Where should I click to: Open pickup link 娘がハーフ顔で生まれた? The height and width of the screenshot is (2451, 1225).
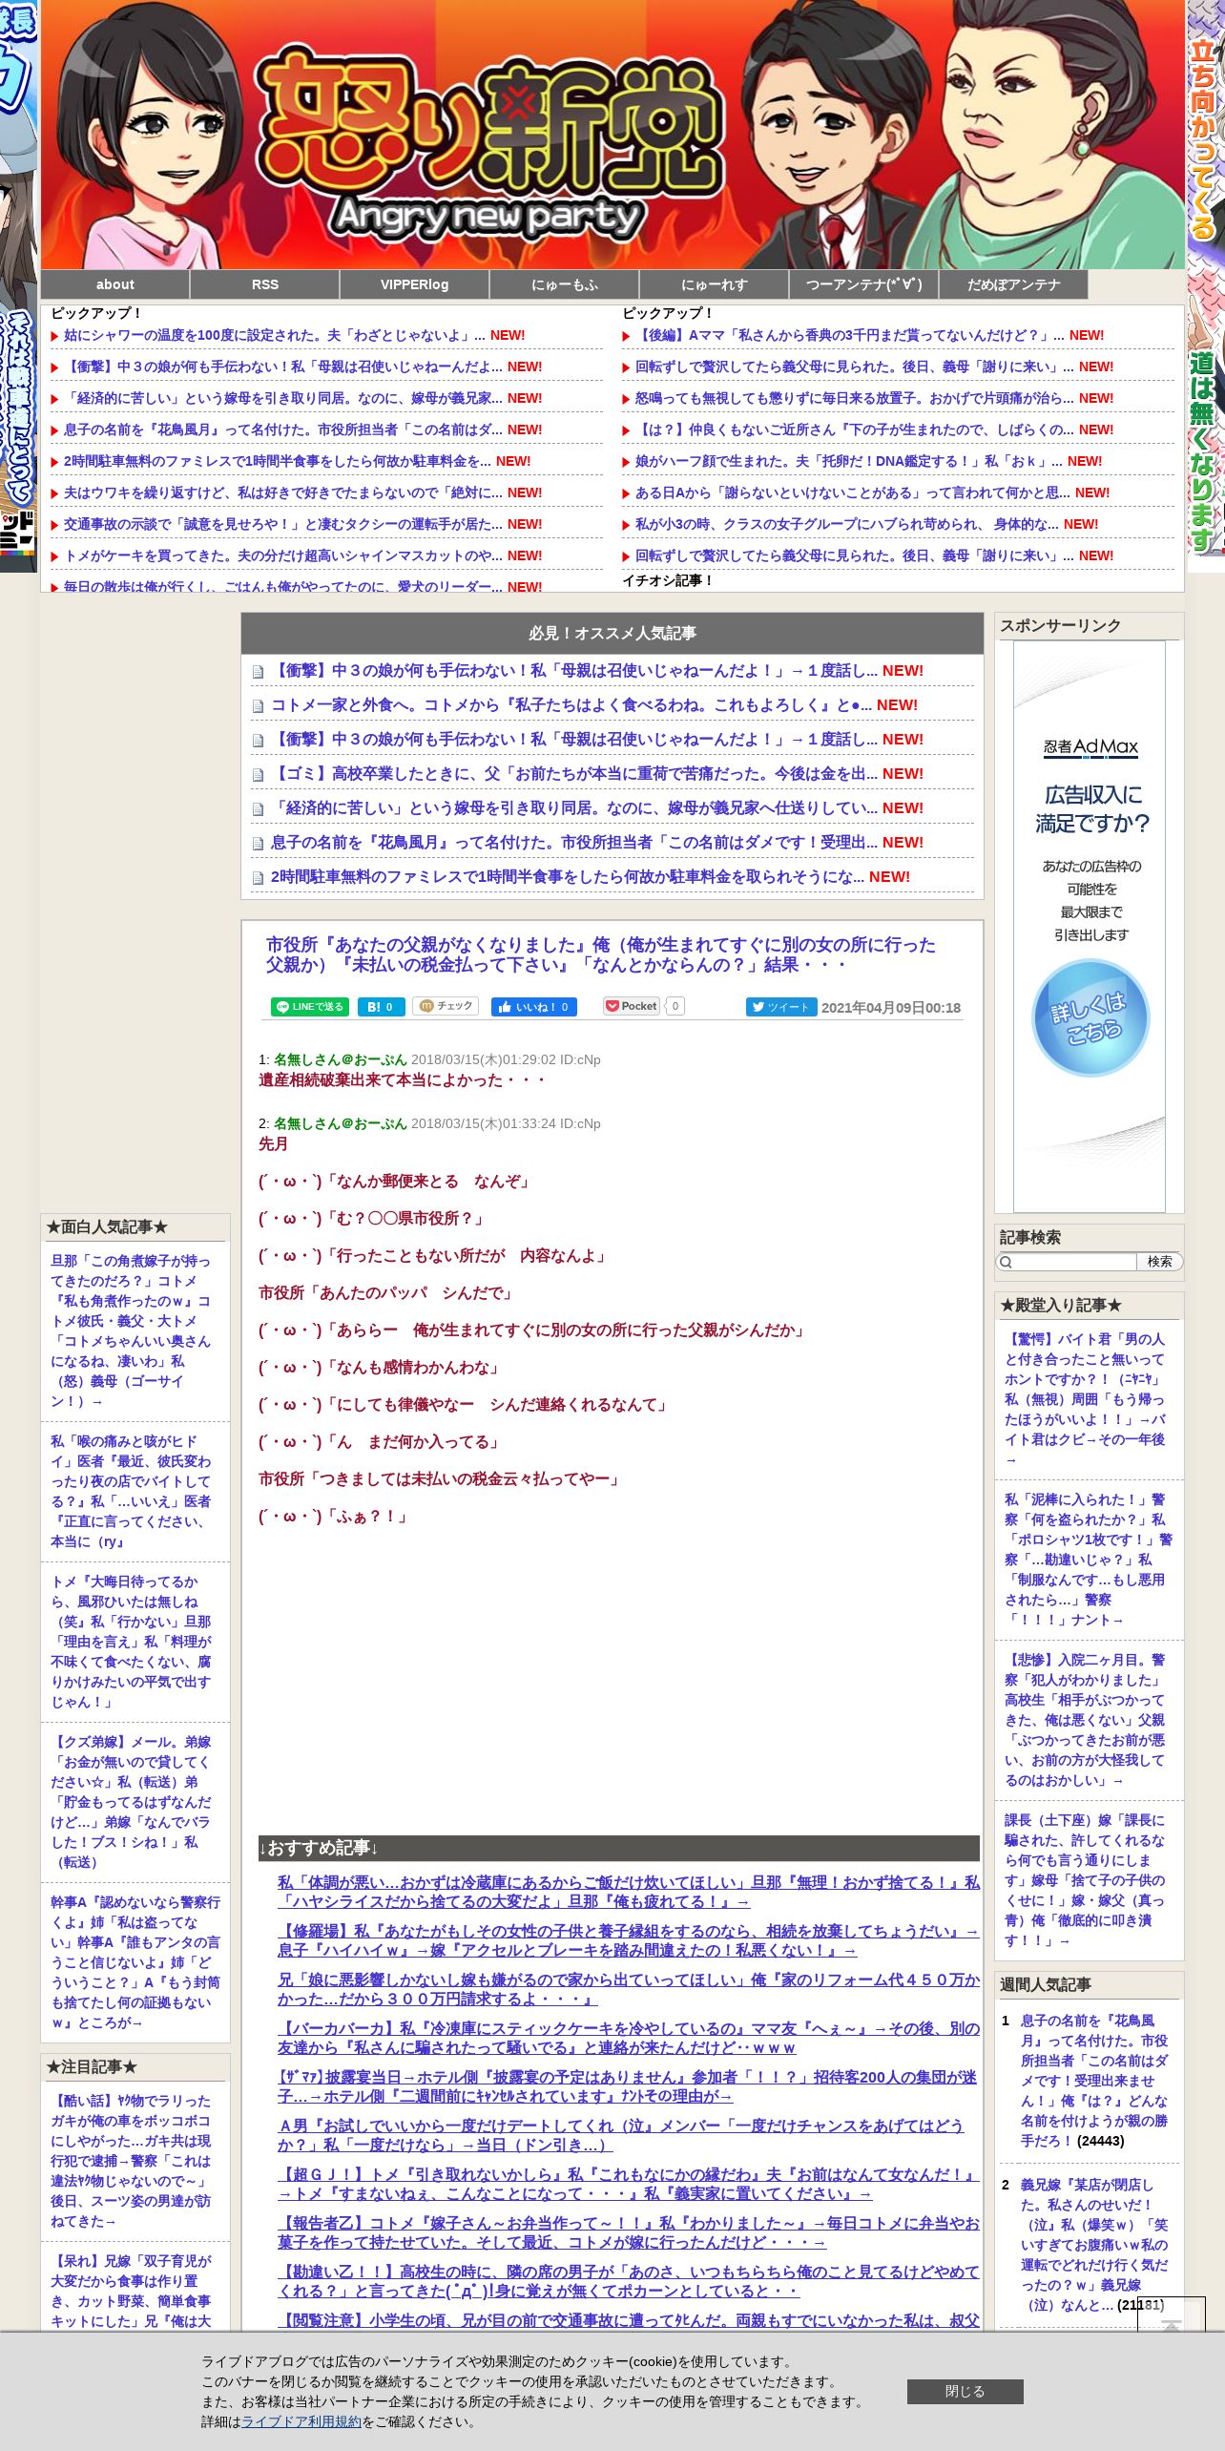(x=849, y=461)
